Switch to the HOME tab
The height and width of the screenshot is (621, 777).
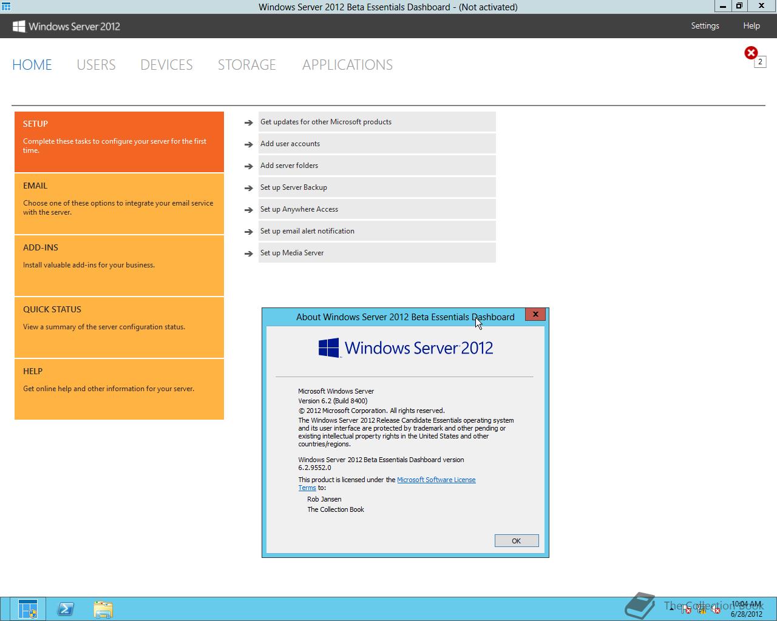32,65
